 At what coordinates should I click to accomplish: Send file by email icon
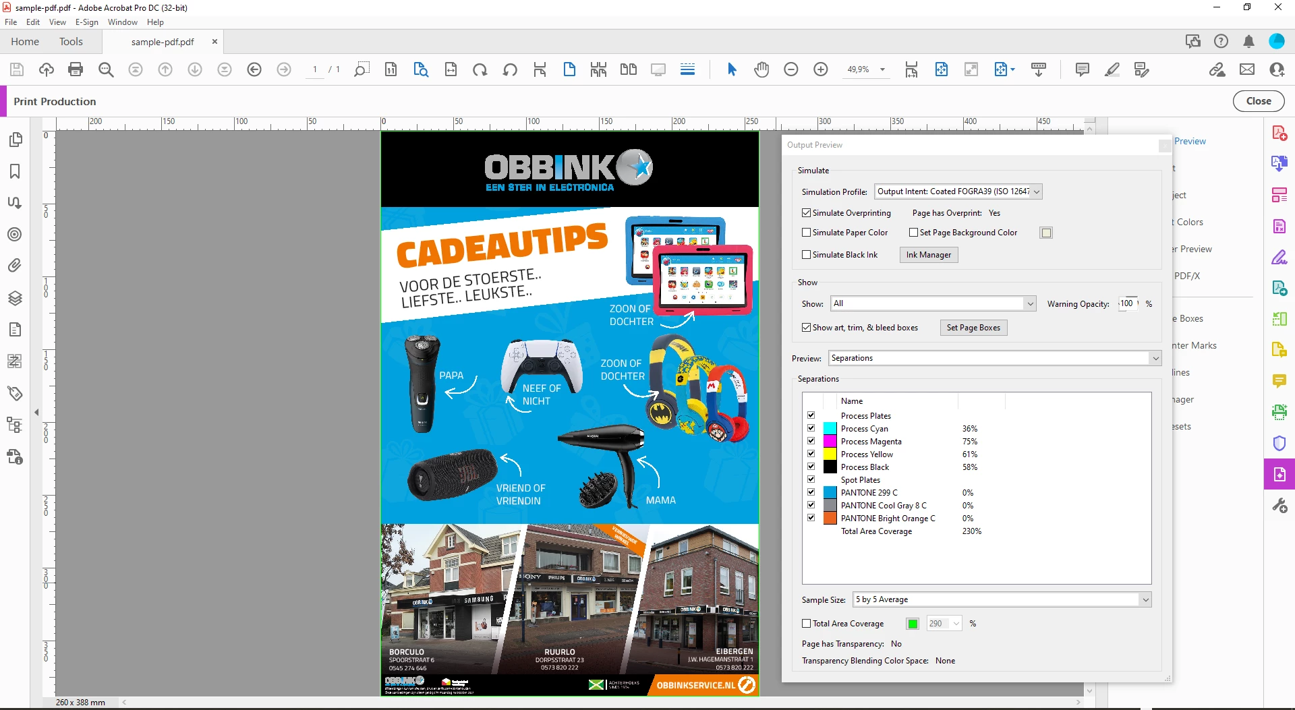pyautogui.click(x=1247, y=69)
